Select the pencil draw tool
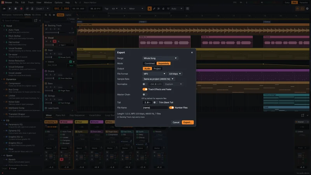 pos(154,9)
